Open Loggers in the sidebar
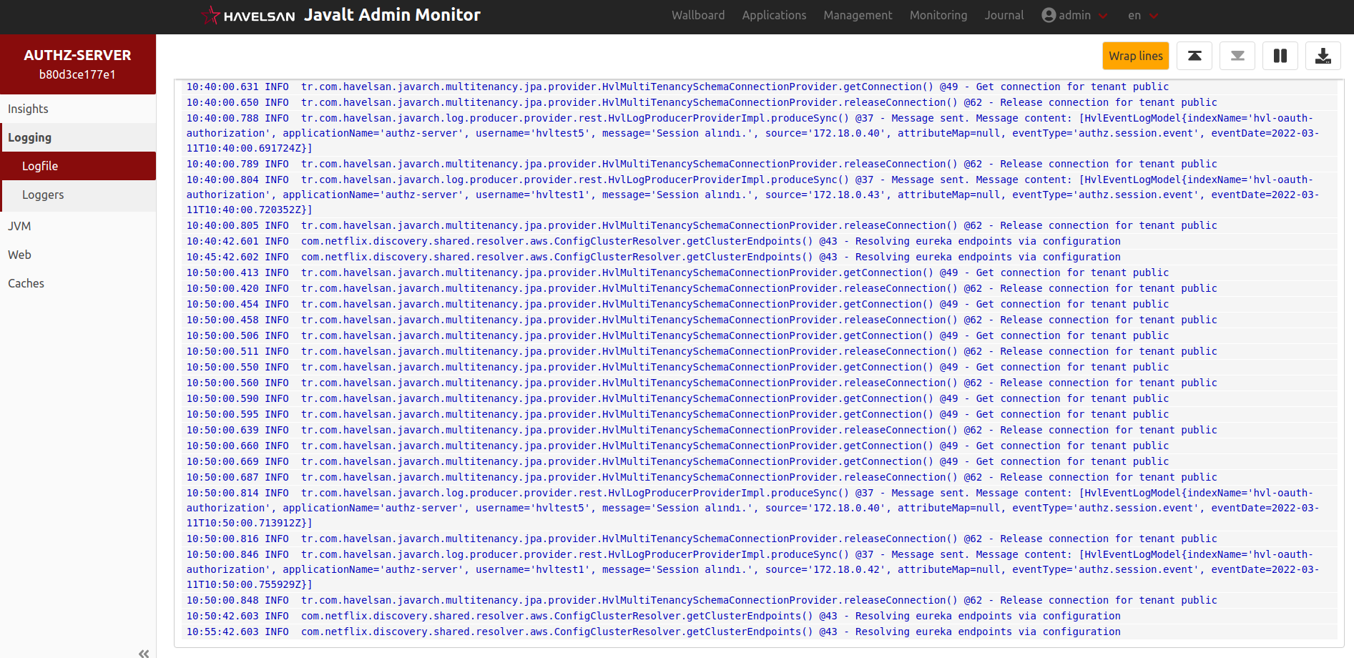 coord(78,195)
